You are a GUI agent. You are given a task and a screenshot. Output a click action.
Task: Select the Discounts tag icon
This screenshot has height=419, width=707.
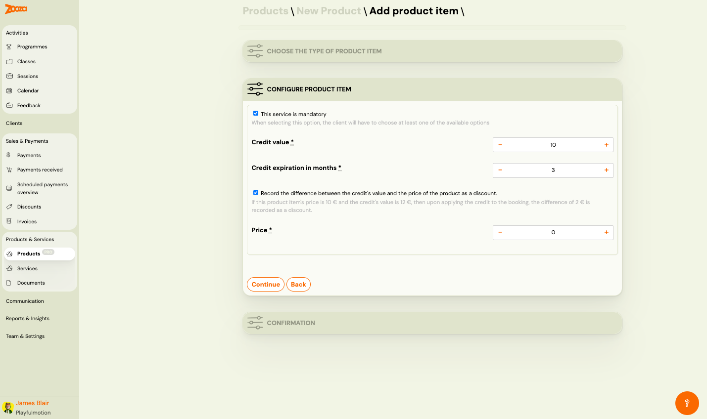(10, 207)
